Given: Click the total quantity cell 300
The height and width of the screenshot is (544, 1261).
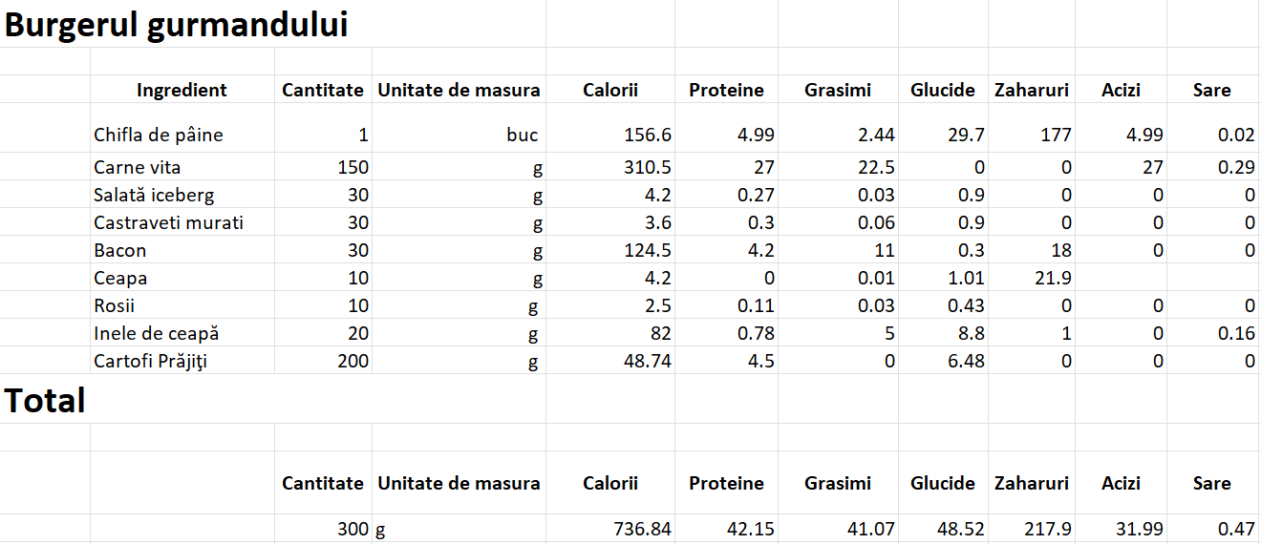Looking at the screenshot, I should click(324, 528).
